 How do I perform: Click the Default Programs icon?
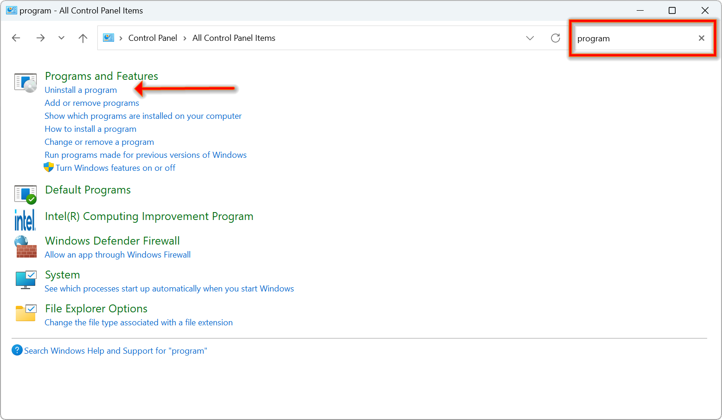point(26,194)
